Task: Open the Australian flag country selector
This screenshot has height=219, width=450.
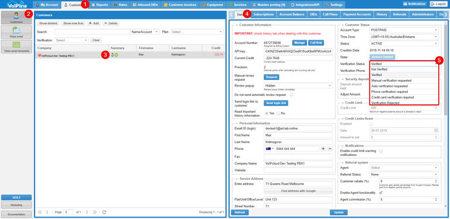Action: 269,149
